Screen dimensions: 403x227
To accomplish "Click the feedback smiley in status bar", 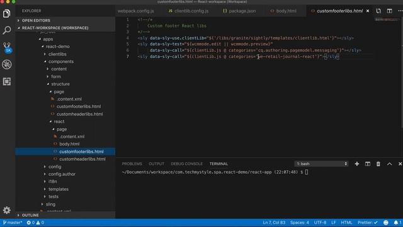I will tap(386, 223).
